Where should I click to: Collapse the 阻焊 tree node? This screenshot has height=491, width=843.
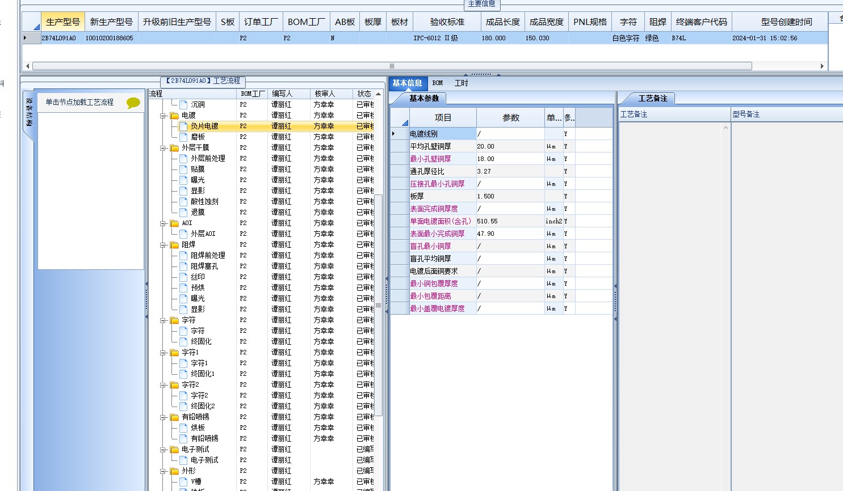(163, 245)
